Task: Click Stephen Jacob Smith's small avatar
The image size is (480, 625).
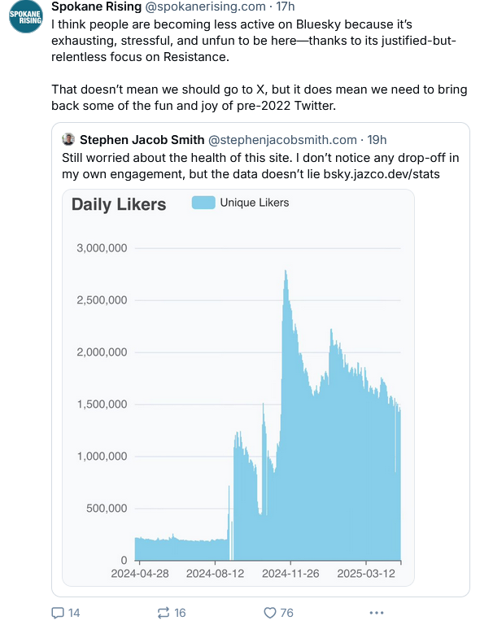Action: pyautogui.click(x=68, y=139)
